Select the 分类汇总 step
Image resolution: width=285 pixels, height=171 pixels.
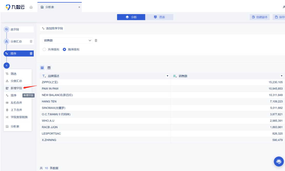pos(16,41)
